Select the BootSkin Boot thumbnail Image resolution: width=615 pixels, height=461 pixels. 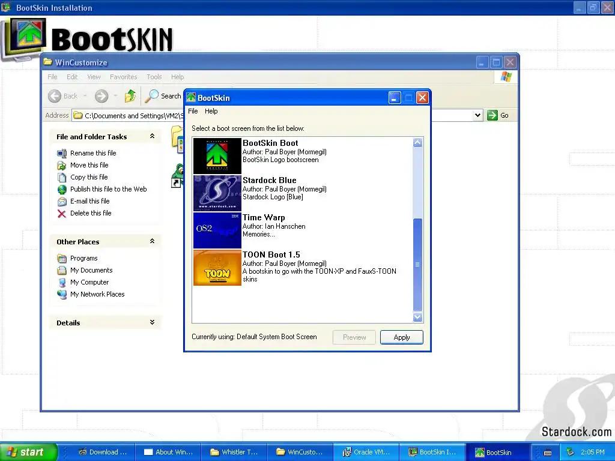[217, 155]
